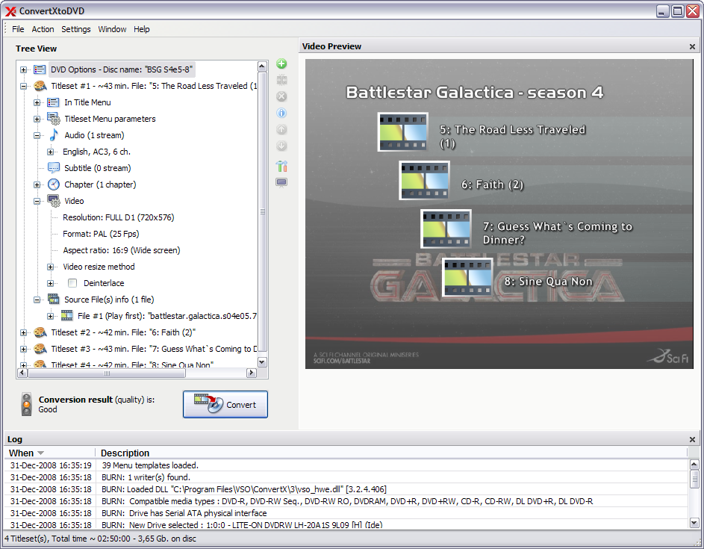Click the Titleset #1 film reel icon
704x549 pixels.
[40, 86]
